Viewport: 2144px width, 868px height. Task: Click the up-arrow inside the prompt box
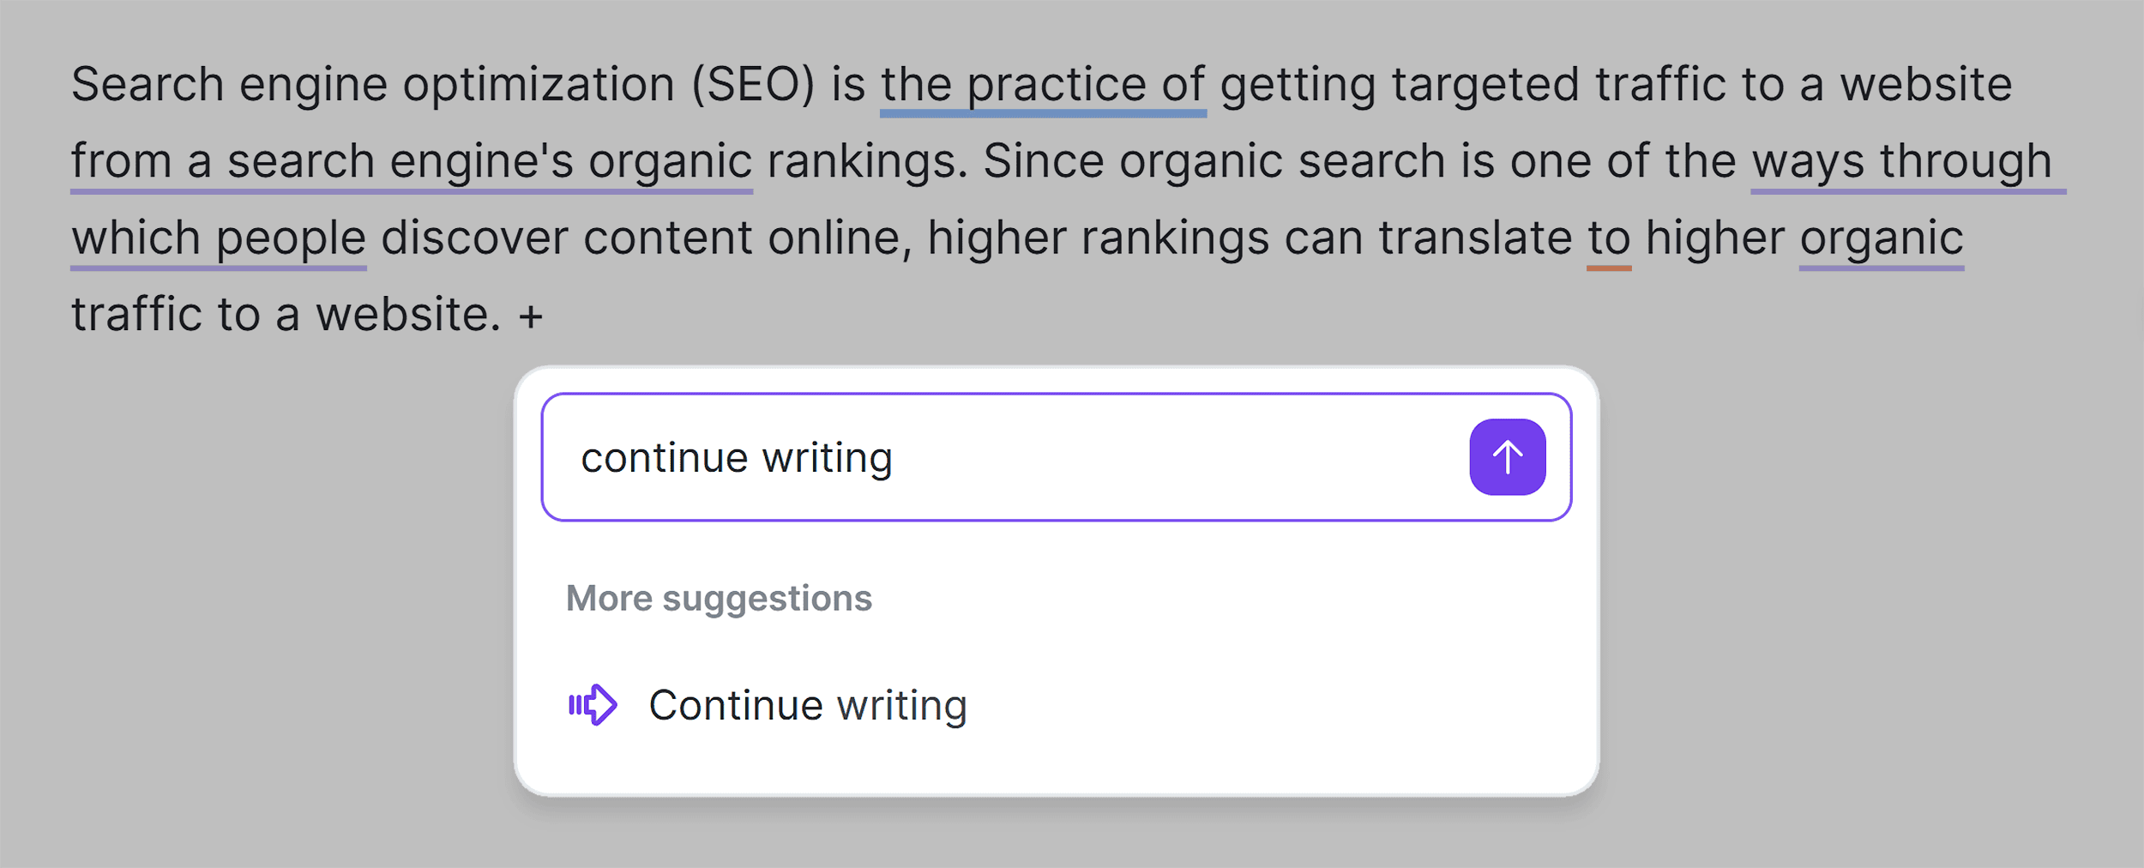point(1508,455)
